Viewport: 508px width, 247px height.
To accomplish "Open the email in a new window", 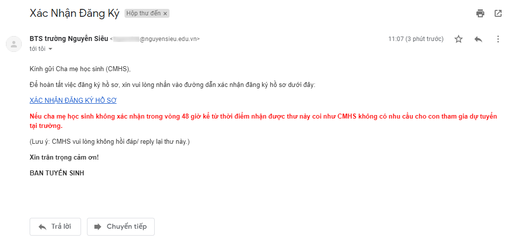I will (498, 13).
